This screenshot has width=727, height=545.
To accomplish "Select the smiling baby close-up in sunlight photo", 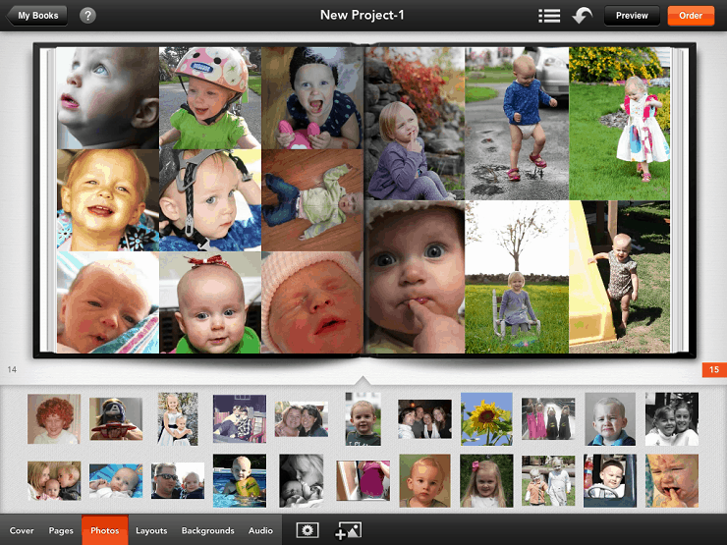I will 107,200.
